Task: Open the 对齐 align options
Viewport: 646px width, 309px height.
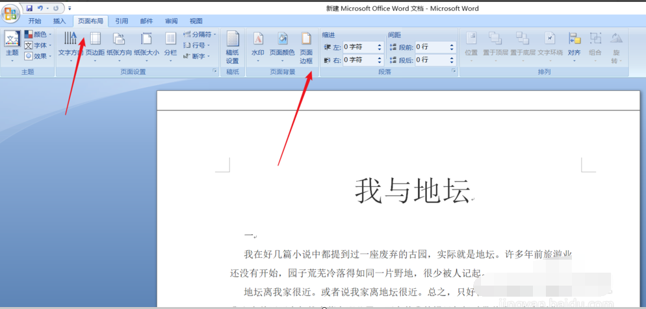Action: point(575,47)
